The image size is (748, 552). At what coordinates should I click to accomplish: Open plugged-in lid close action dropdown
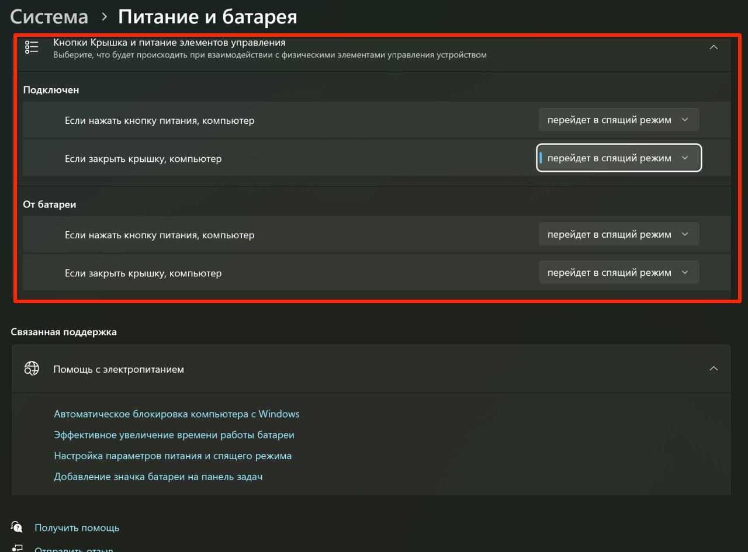coord(618,158)
